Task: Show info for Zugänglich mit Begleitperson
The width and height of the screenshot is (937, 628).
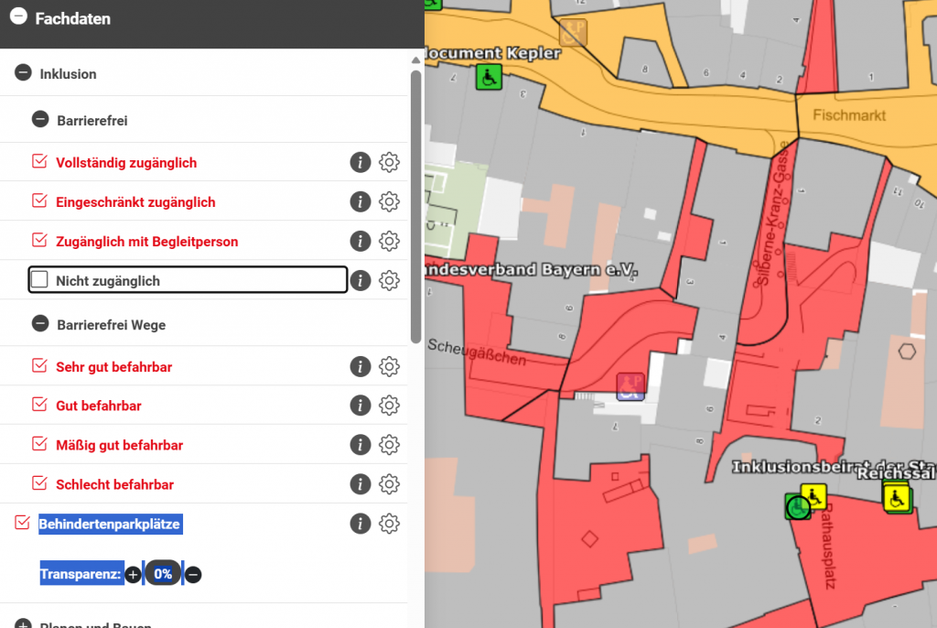Action: [x=361, y=241]
